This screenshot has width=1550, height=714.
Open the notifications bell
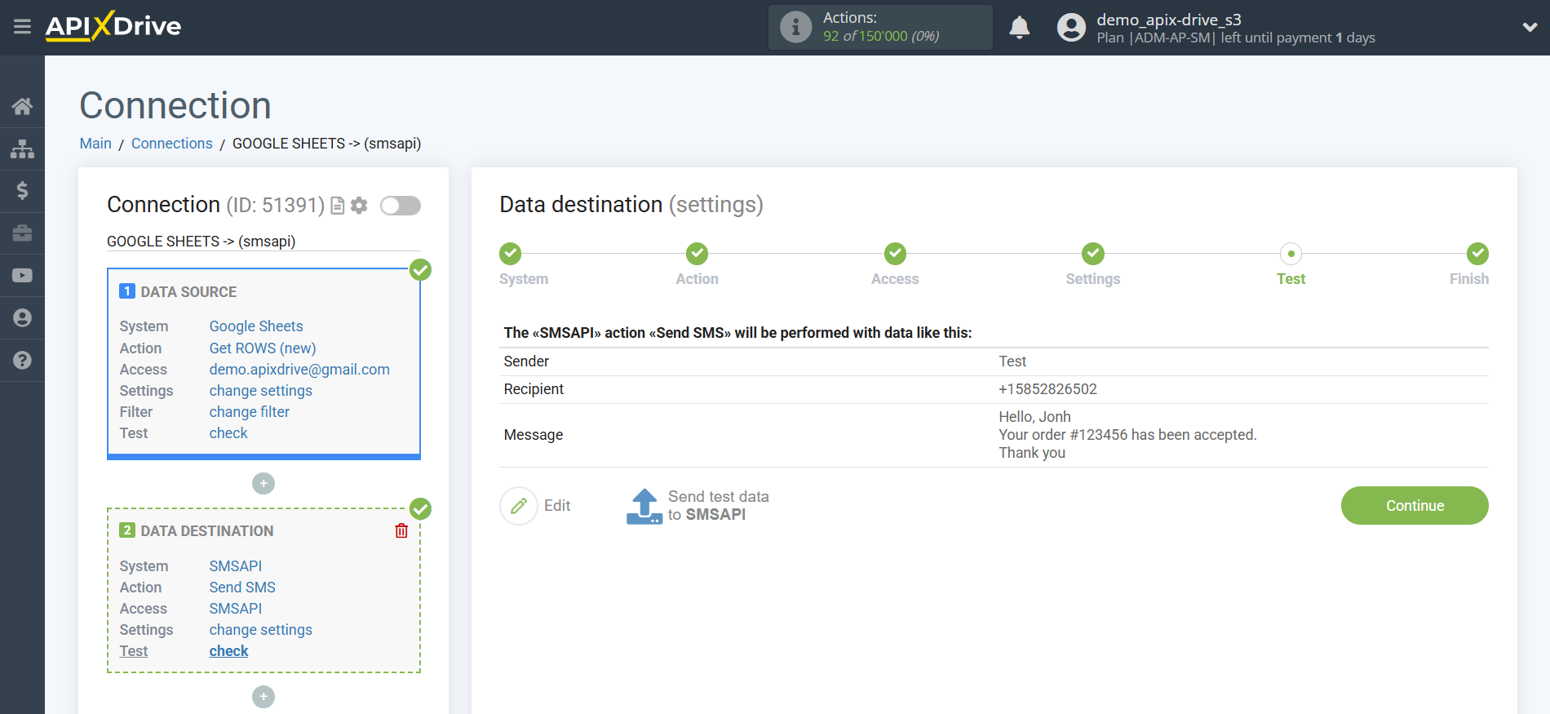(x=1019, y=28)
